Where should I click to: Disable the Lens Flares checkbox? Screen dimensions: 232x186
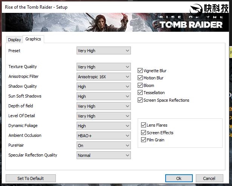[x=143, y=125]
